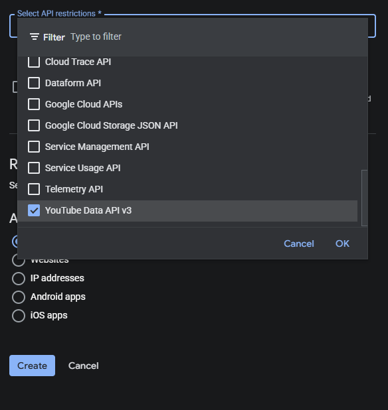Select the IP addresses radio option
The height and width of the screenshot is (410, 388).
point(19,278)
